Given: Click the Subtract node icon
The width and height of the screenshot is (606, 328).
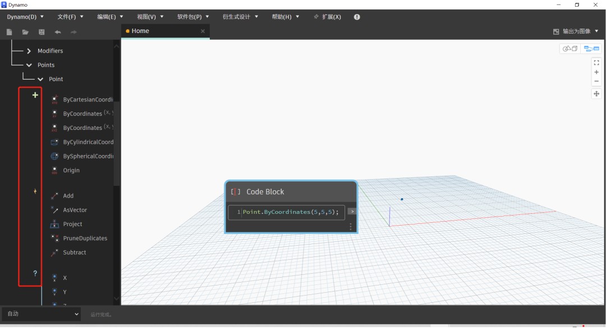Looking at the screenshot, I should click(54, 252).
